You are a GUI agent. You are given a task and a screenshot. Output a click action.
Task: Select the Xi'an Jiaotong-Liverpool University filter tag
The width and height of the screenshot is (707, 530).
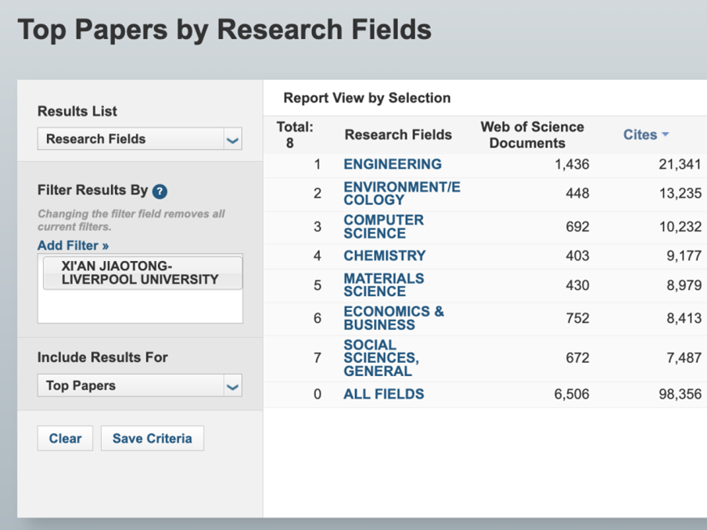[x=141, y=273]
